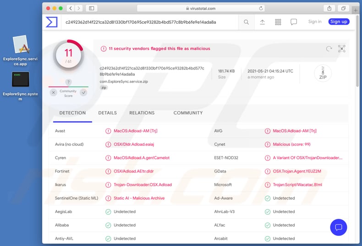Click the 2021-05-21 04:15:24 UTC timestamp
The width and height of the screenshot is (362, 246).
click(270, 71)
